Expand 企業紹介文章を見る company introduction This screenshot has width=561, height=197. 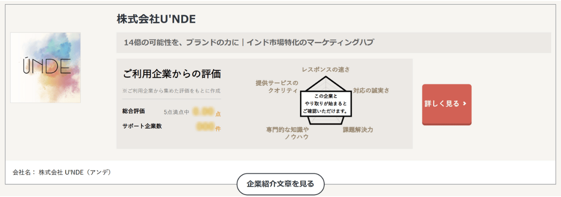click(x=280, y=184)
